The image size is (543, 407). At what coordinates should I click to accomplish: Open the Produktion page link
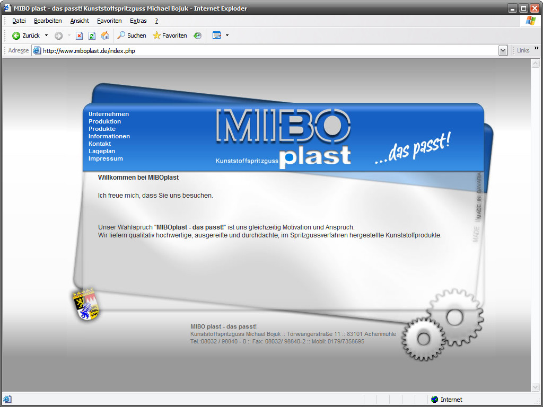tap(104, 121)
